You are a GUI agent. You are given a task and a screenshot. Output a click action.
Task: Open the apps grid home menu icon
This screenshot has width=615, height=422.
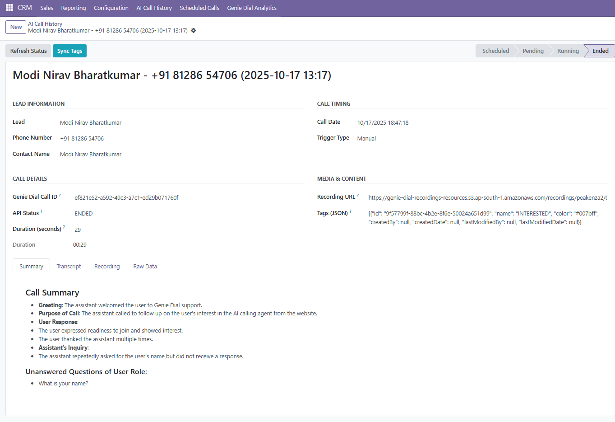click(9, 8)
